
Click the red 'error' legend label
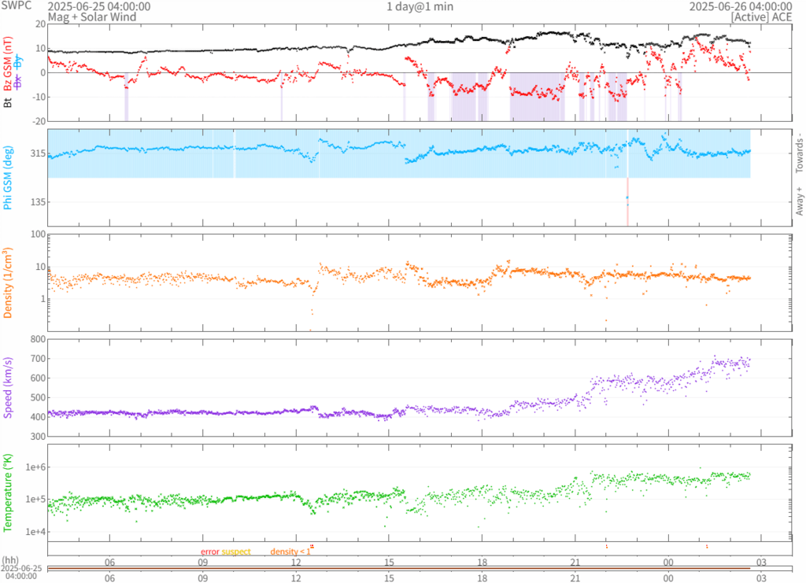209,552
